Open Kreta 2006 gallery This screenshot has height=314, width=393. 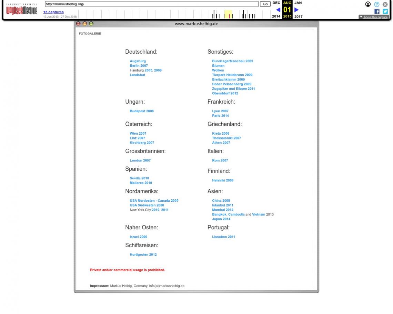click(x=220, y=134)
